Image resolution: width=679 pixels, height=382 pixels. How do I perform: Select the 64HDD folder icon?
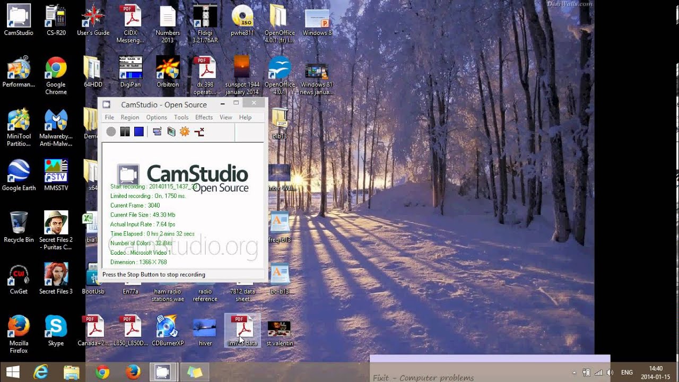pyautogui.click(x=93, y=73)
